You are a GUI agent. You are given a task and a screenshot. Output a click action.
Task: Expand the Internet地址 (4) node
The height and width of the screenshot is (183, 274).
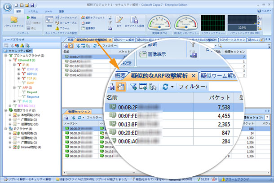tap(10, 147)
